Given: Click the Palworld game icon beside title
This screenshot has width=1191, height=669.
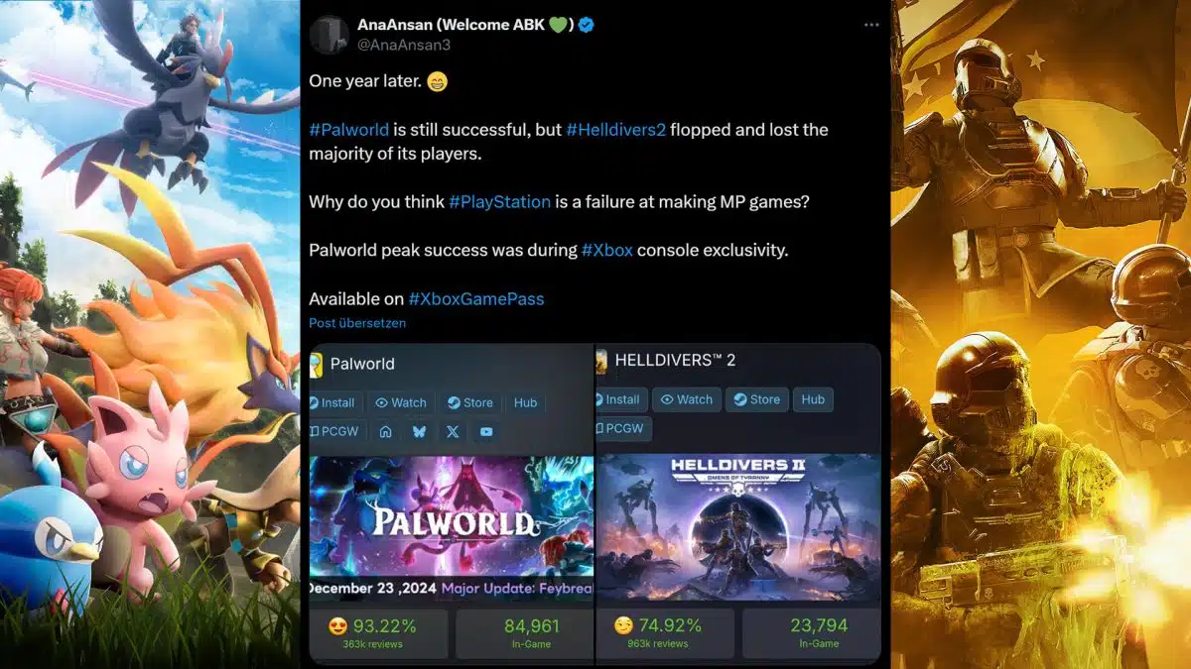Looking at the screenshot, I should 316,365.
